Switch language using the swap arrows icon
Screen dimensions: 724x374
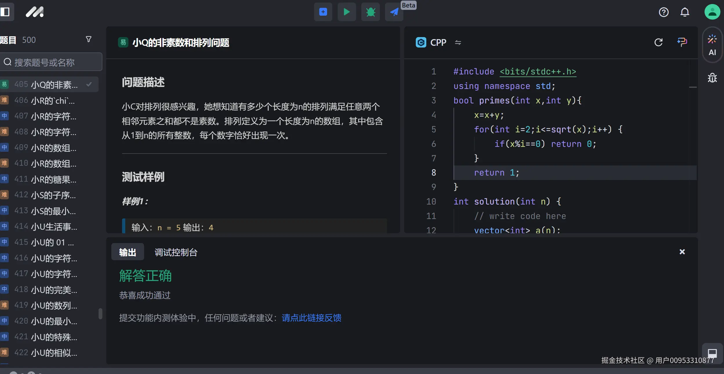[458, 43]
